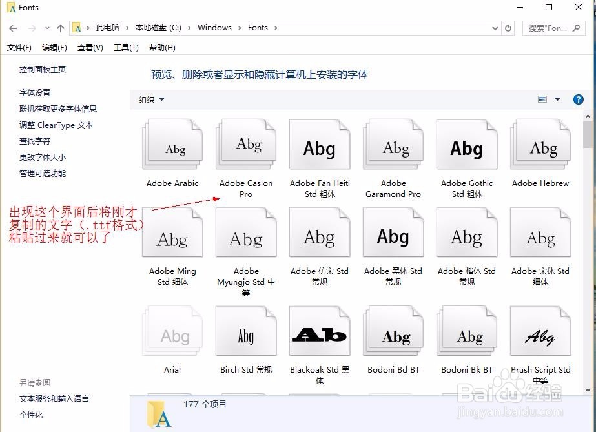Click the search magnifier icon
The width and height of the screenshot is (596, 432).
click(x=577, y=28)
